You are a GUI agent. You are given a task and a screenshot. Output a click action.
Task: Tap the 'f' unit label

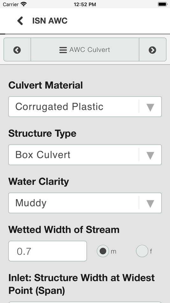coord(151,251)
